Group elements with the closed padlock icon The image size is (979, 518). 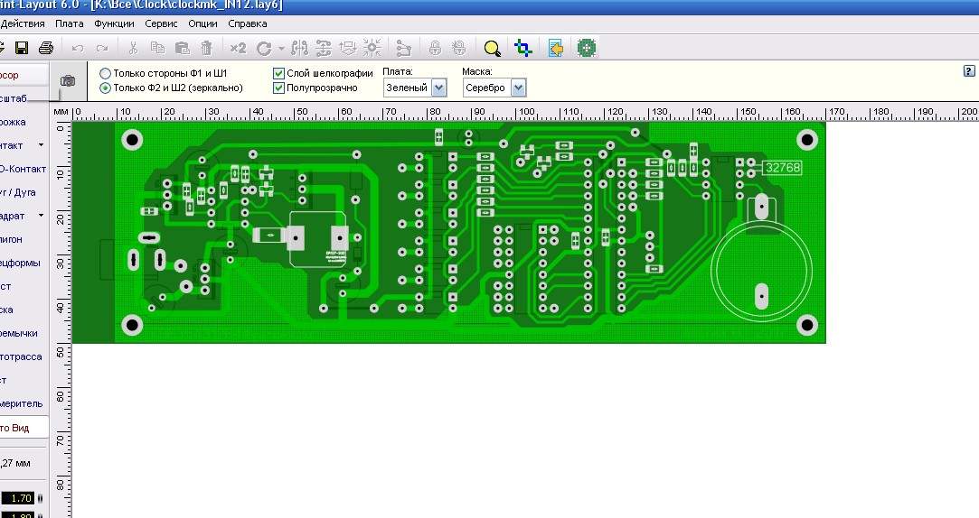[435, 48]
